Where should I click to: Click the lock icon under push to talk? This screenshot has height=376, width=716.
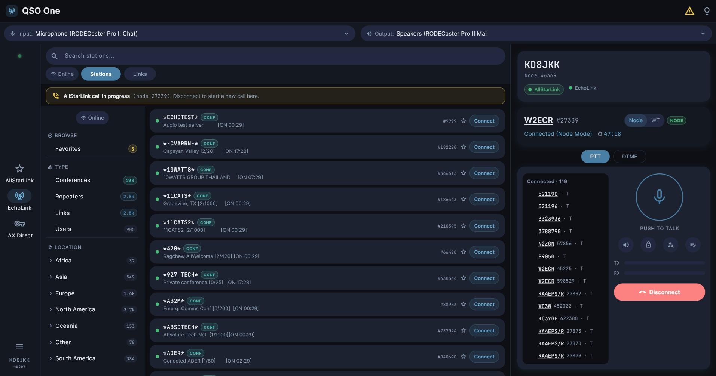pyautogui.click(x=648, y=245)
